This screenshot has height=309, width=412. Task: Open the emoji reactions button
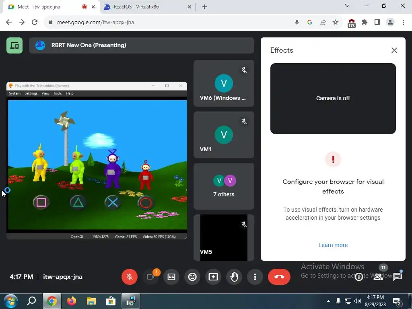[192, 277]
